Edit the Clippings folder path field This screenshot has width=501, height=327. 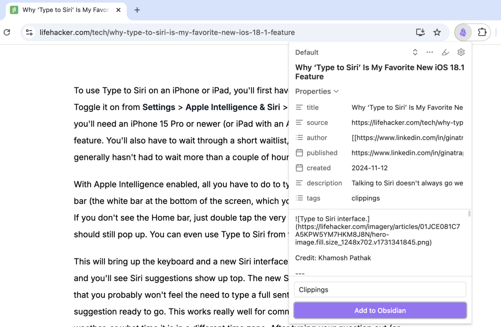click(x=380, y=289)
